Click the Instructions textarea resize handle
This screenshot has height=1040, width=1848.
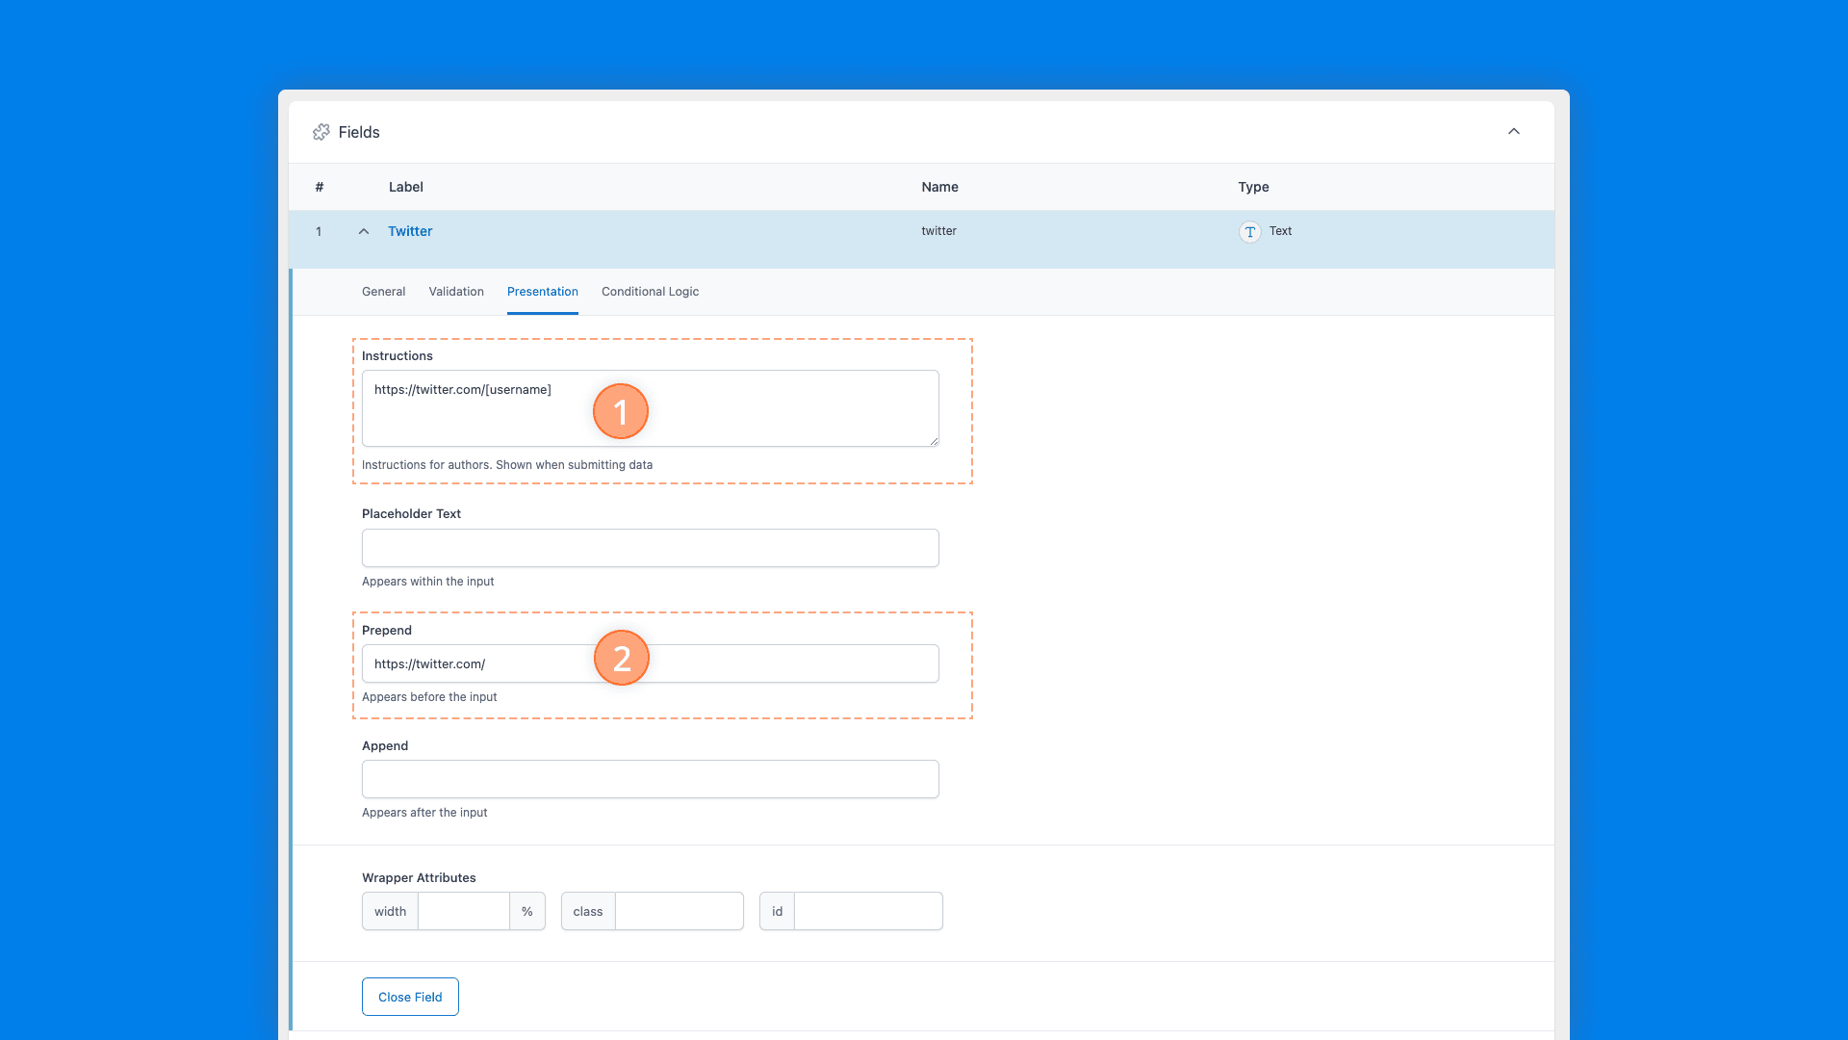tap(933, 441)
